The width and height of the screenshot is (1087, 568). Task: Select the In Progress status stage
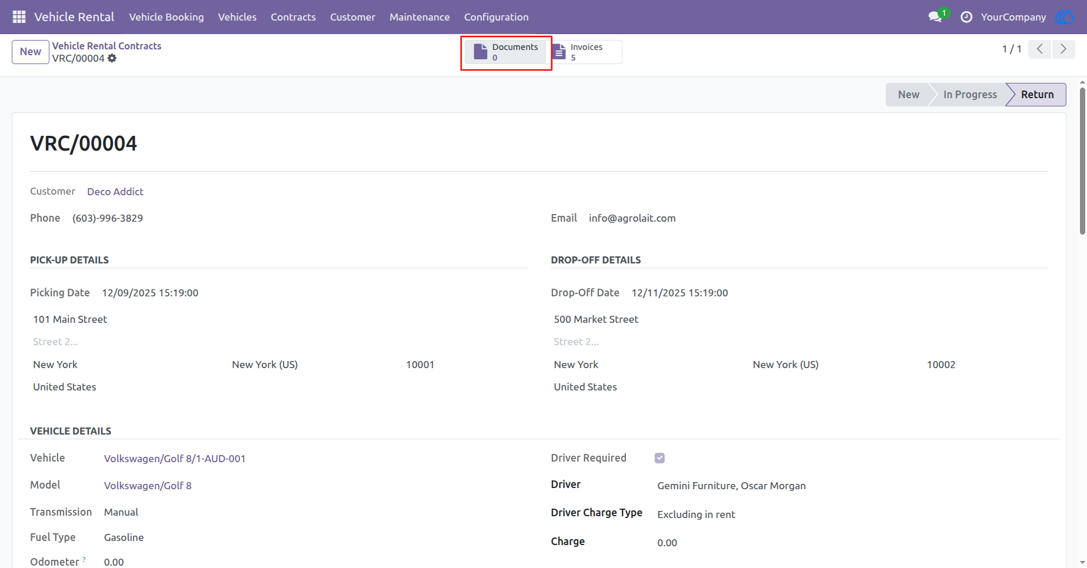[x=970, y=95]
